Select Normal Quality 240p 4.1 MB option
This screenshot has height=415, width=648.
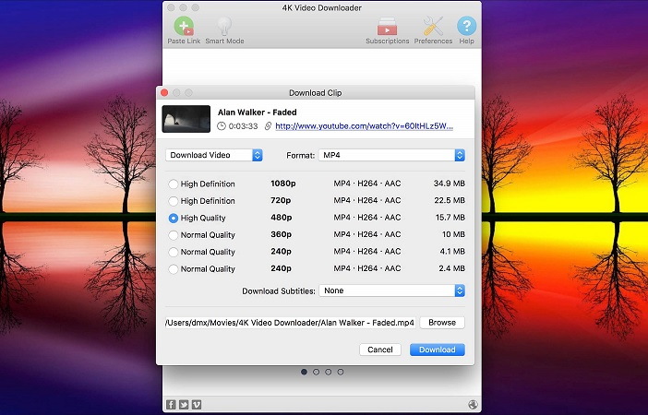(174, 252)
